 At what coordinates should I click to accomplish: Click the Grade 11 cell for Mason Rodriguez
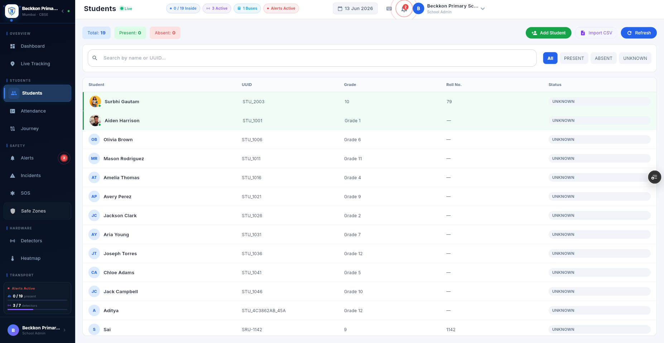(x=353, y=158)
